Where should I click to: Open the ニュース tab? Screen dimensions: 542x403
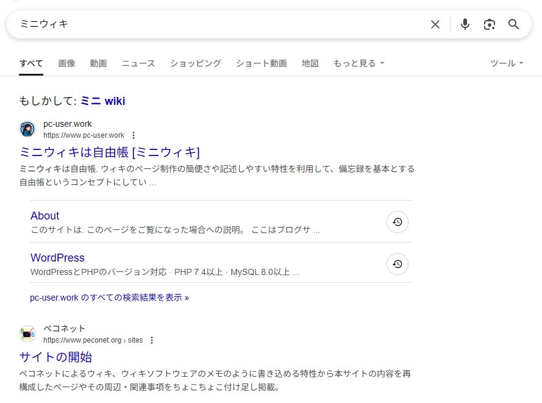click(138, 63)
